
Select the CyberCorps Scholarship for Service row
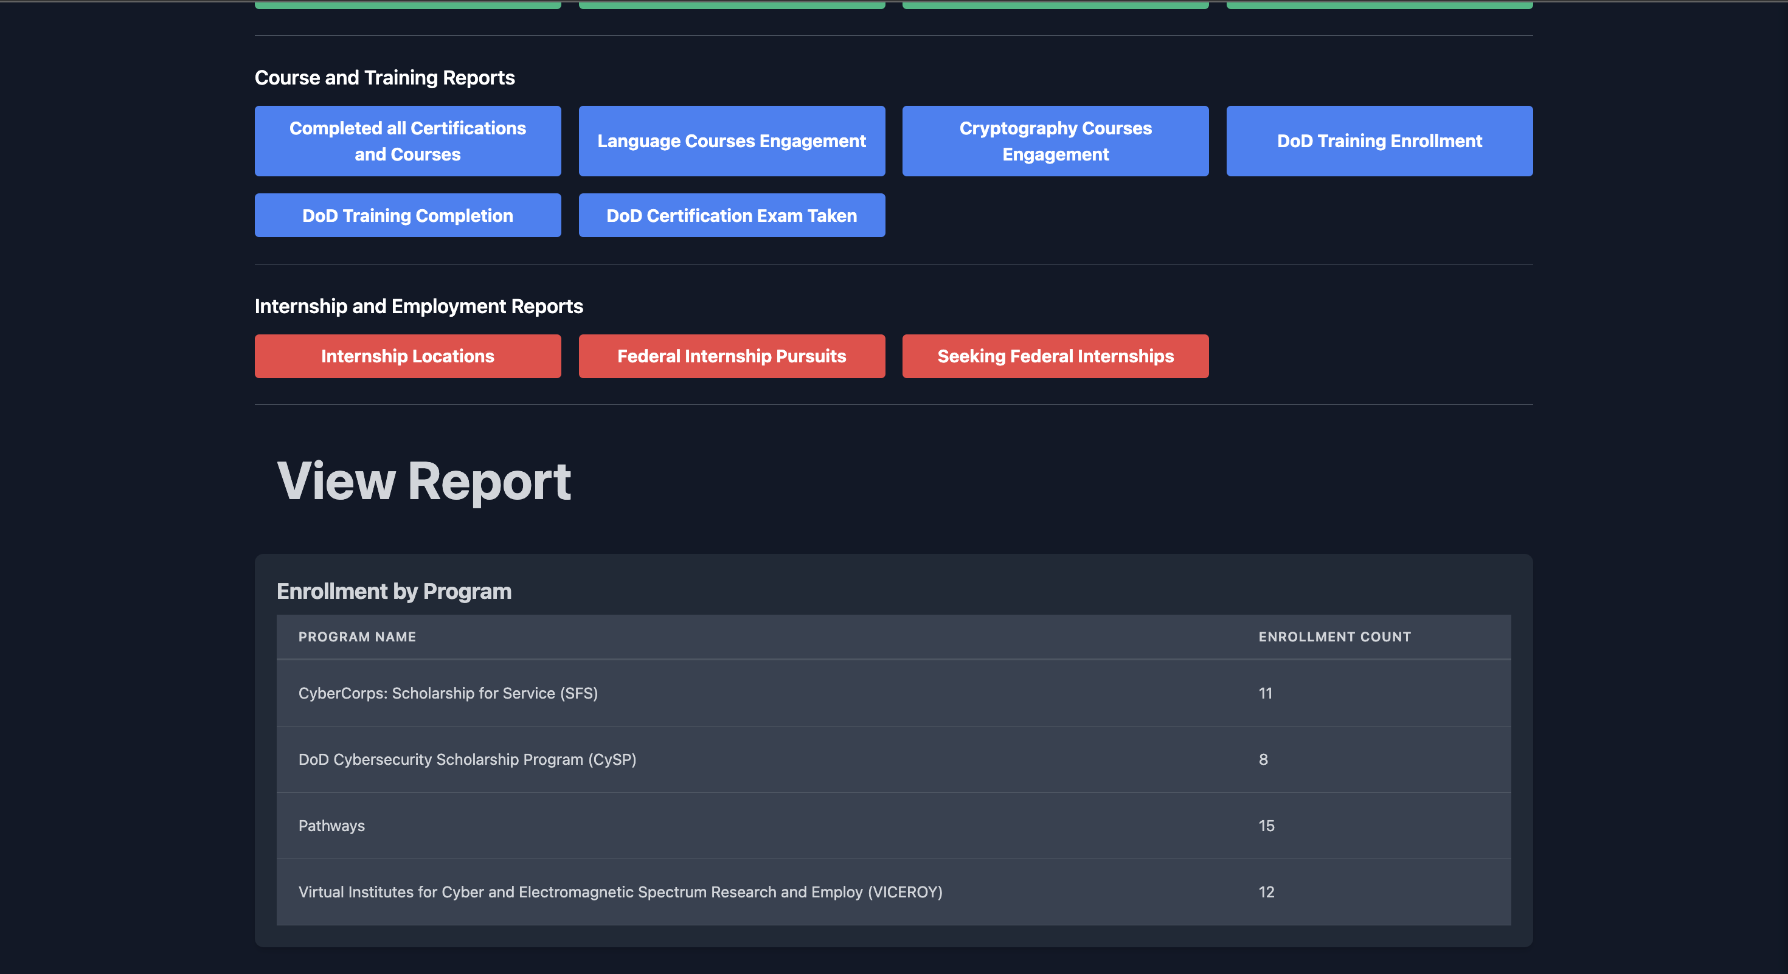click(448, 693)
